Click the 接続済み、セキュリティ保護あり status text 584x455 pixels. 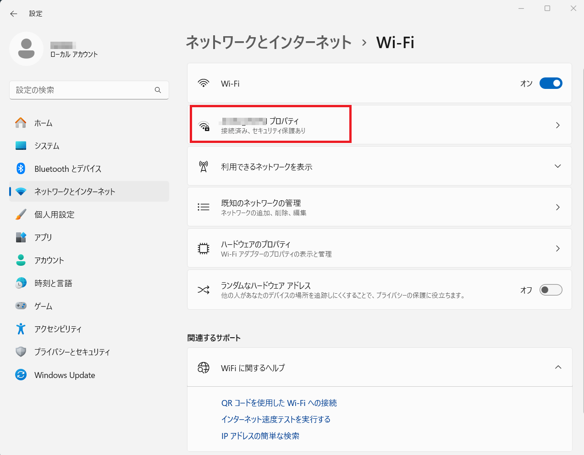coord(263,131)
